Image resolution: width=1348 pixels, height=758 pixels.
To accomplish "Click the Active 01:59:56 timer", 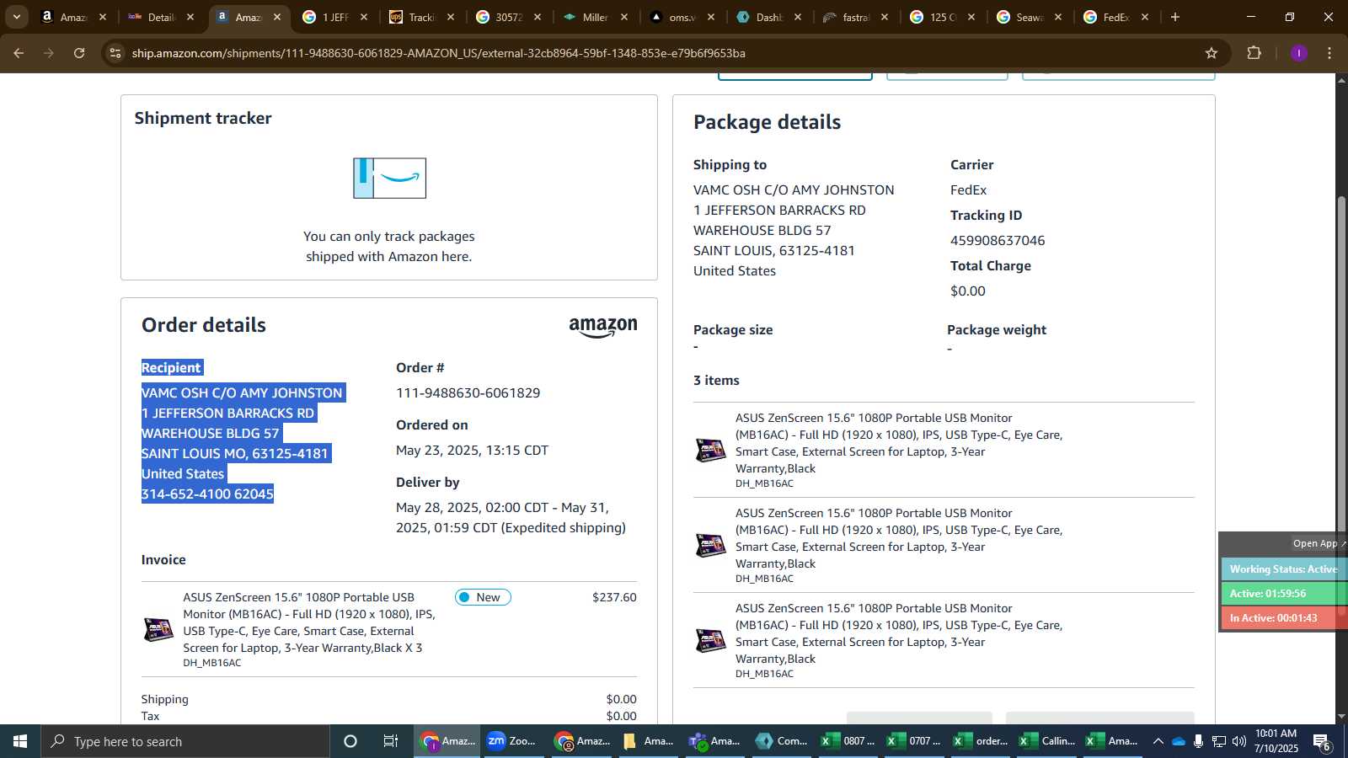I will [1283, 594].
